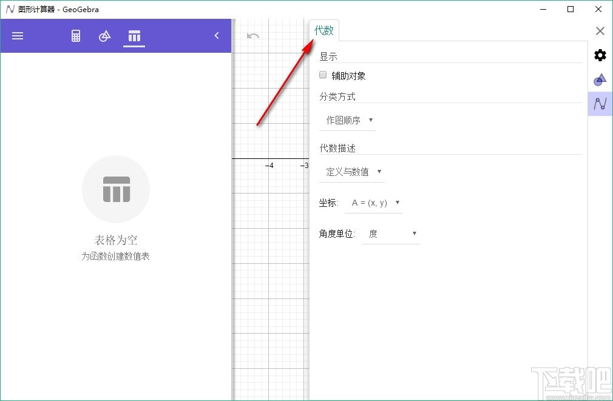This screenshot has height=401, width=613.
Task: Open the tools panel (circle-triangle icon)
Action: coord(600,79)
